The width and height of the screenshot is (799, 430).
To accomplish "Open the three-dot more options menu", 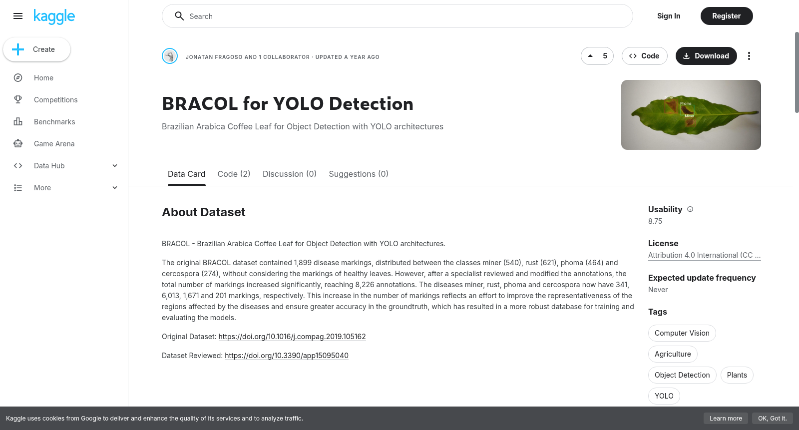I will [x=749, y=56].
